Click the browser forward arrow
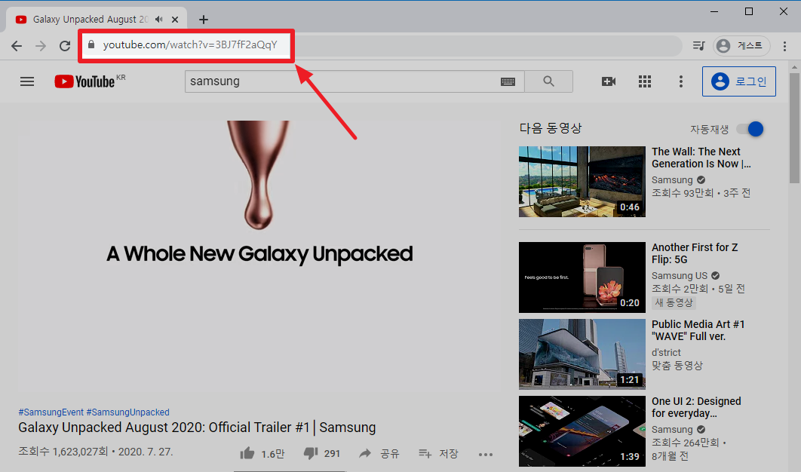This screenshot has width=801, height=472. coord(41,46)
